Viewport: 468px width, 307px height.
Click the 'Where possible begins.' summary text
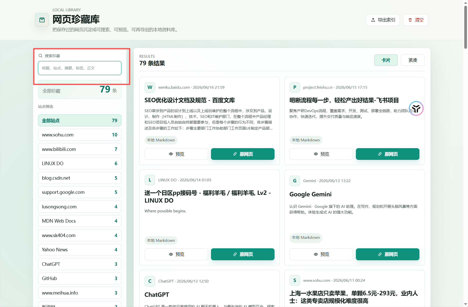(165, 211)
